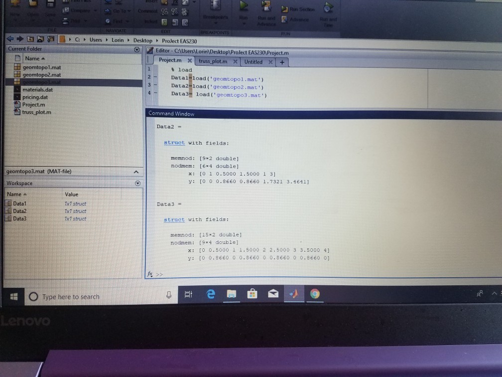The width and height of the screenshot is (502, 377).
Task: Click the Run and Advance icon
Action: coord(265,7)
